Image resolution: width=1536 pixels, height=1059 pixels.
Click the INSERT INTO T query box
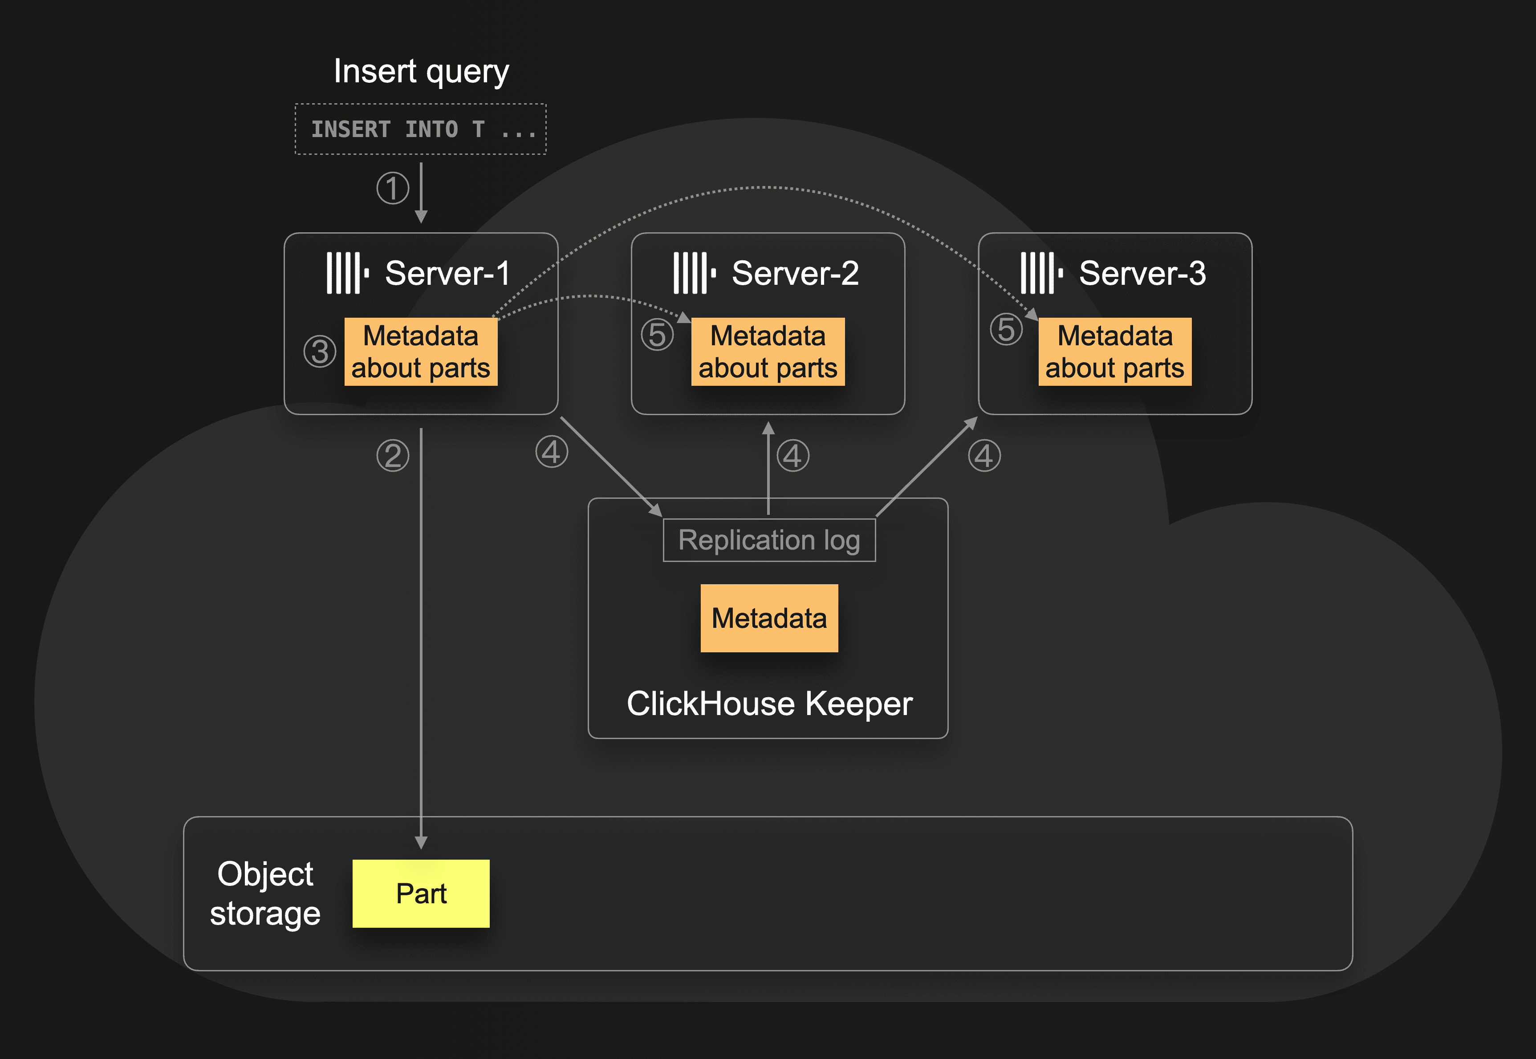pos(421,129)
